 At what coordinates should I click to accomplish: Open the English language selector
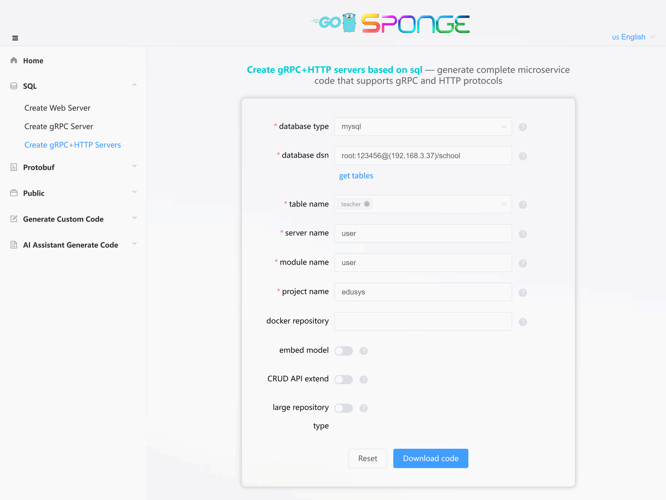coord(633,37)
